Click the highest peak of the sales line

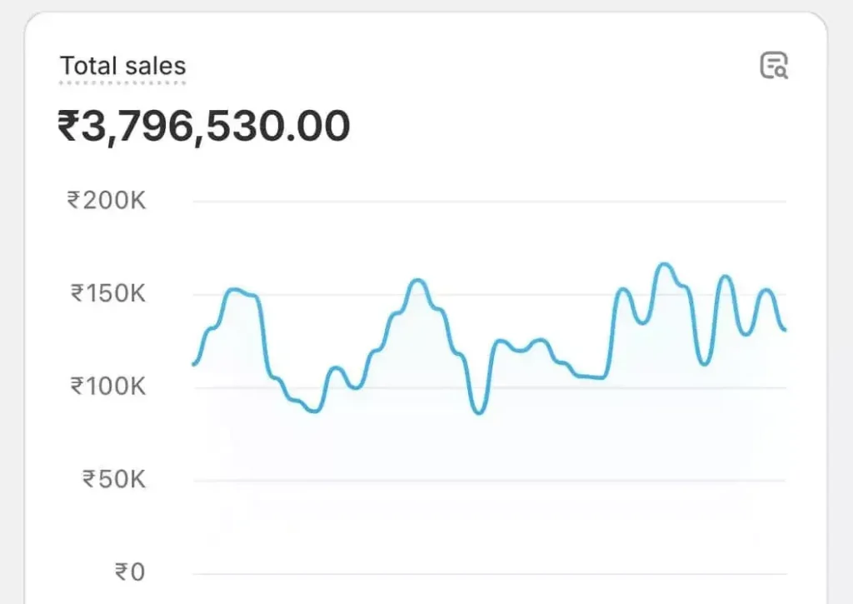click(664, 264)
